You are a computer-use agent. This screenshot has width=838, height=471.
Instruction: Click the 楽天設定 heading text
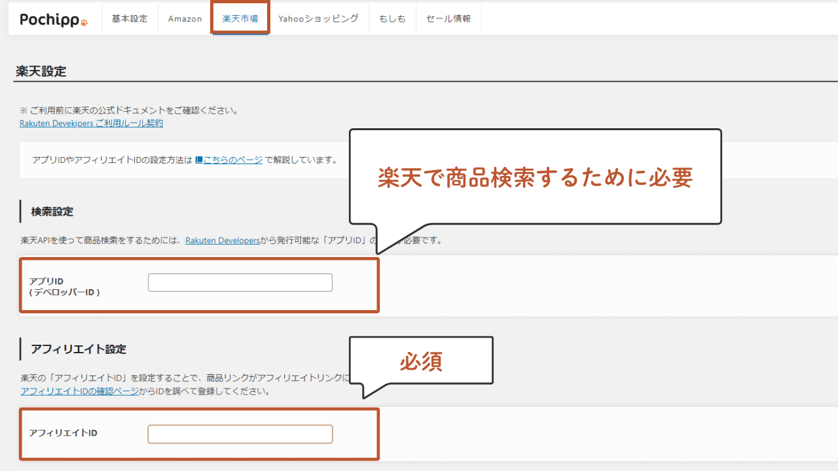pos(41,71)
